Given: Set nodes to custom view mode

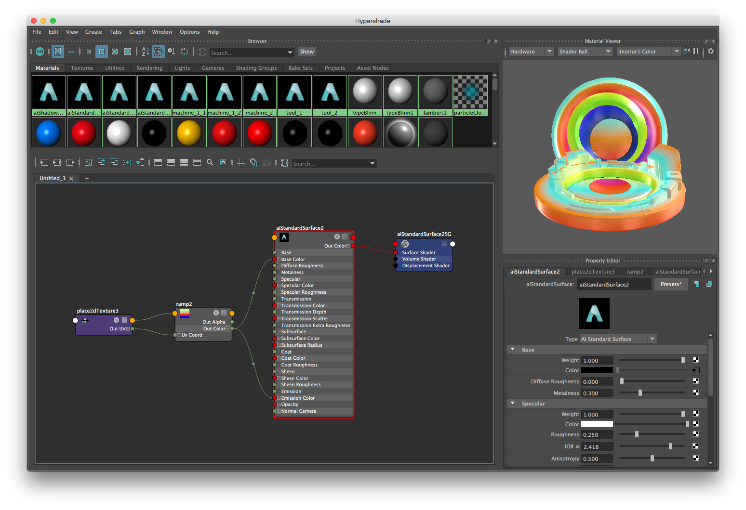Looking at the screenshot, I should (197, 163).
